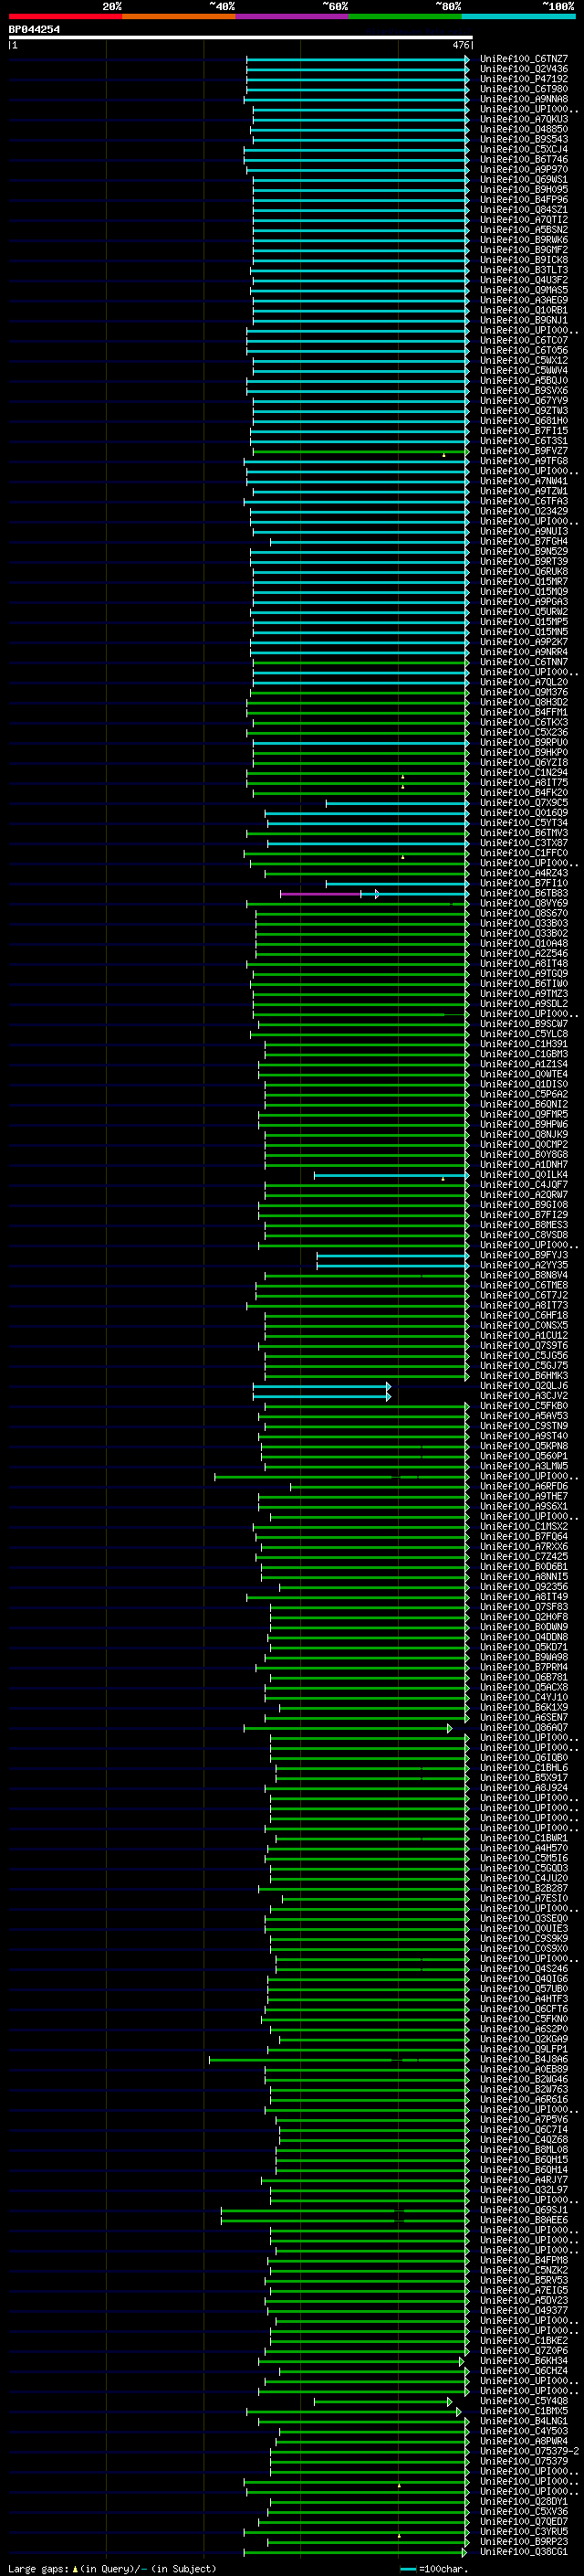Select the UniRef100_A9P970 label
Image resolution: width=584 pixels, height=2576 pixels.
tap(523, 169)
